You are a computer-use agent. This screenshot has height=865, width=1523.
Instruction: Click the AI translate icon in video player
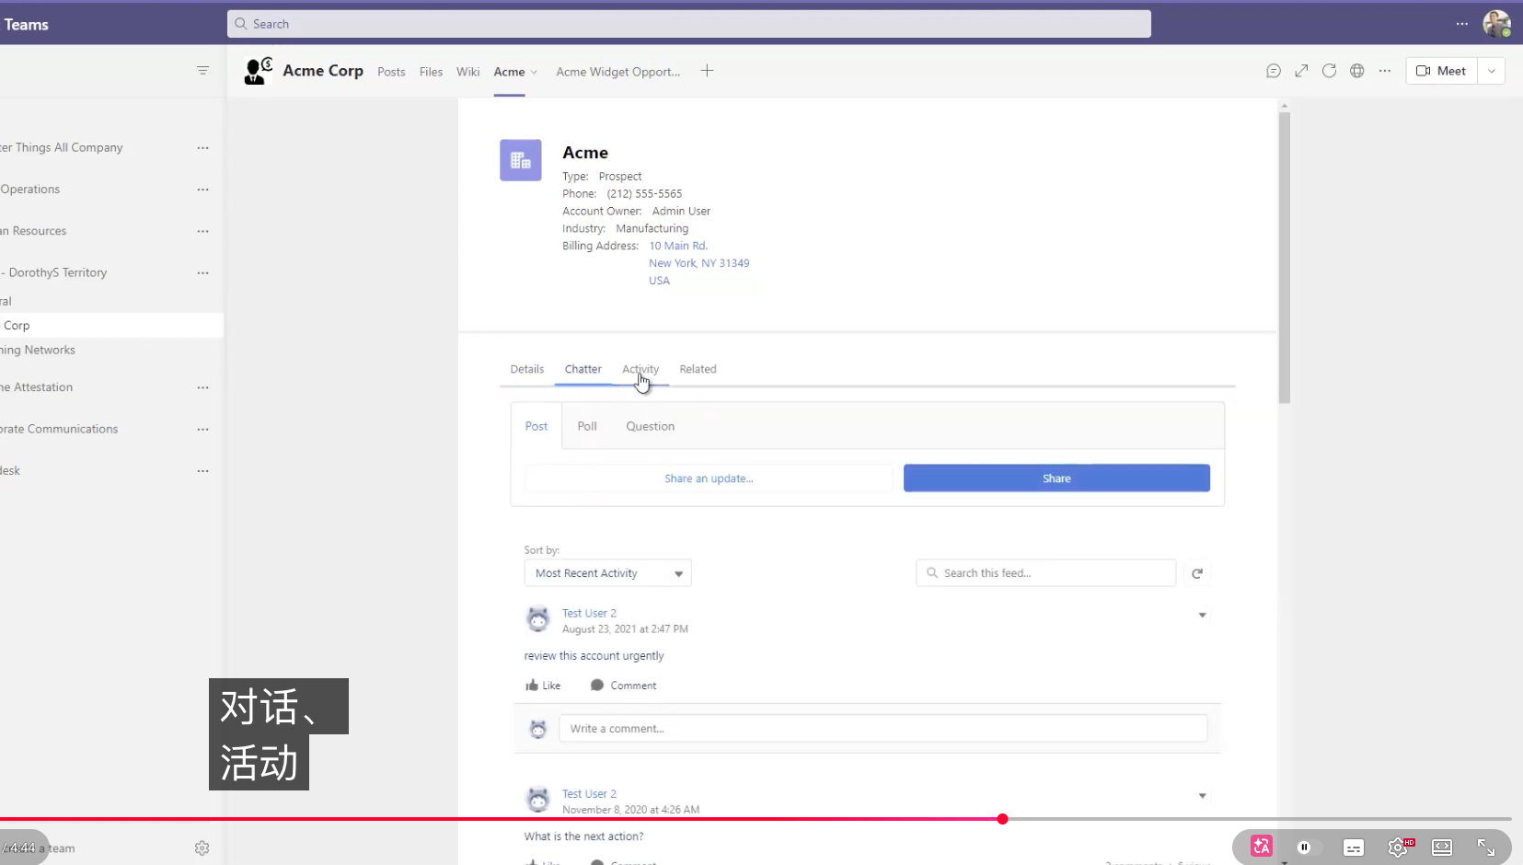[x=1262, y=847]
